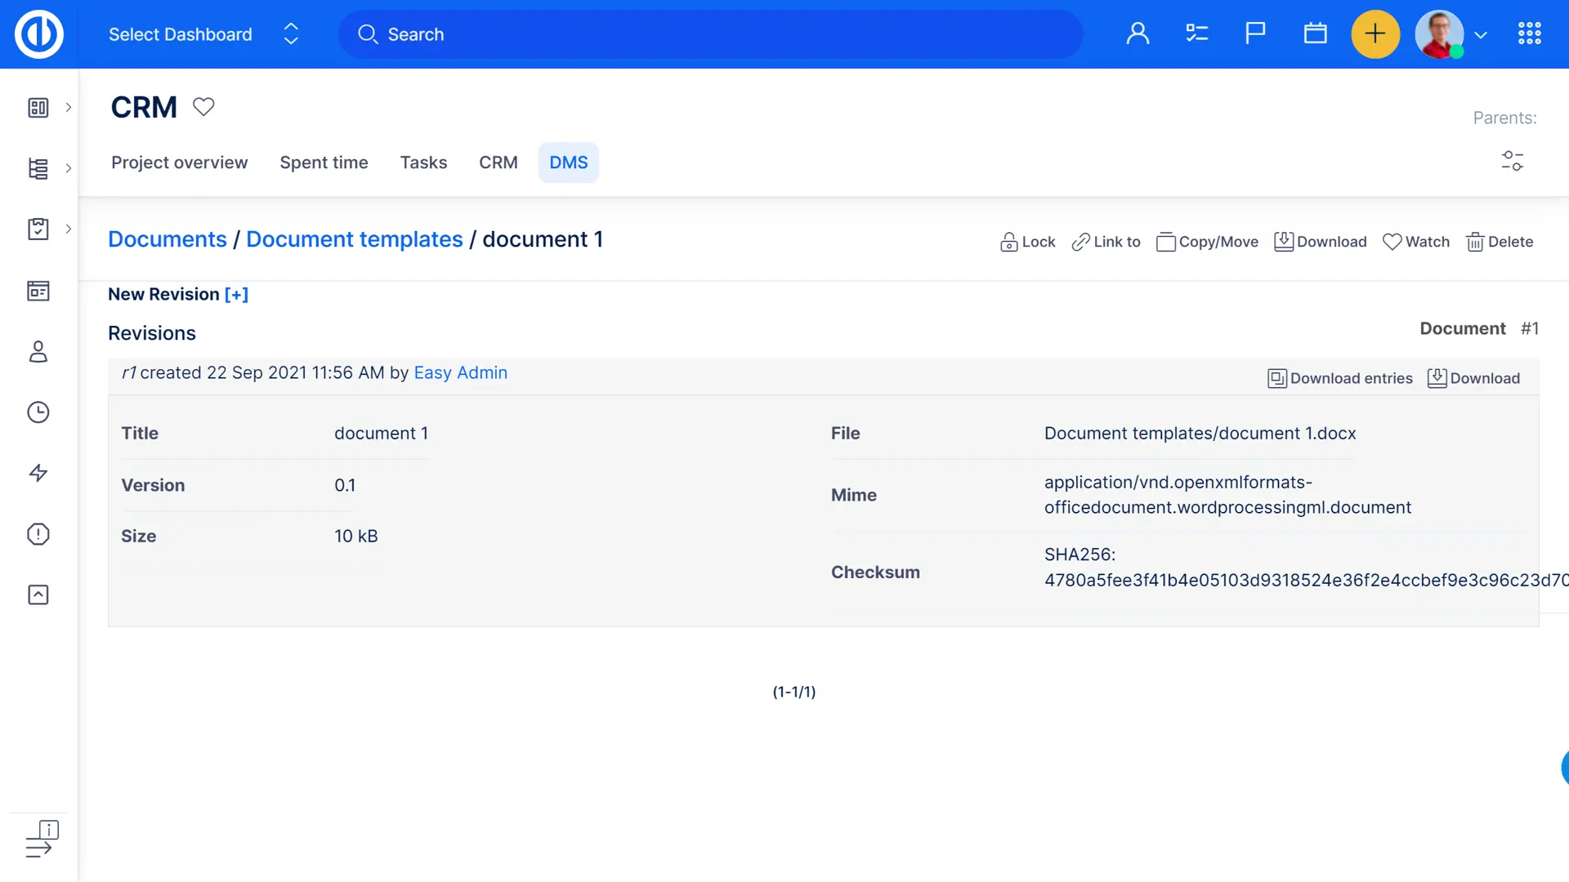The image size is (1569, 882).
Task: Click the lightning bolt sidebar icon
Action: 38,473
